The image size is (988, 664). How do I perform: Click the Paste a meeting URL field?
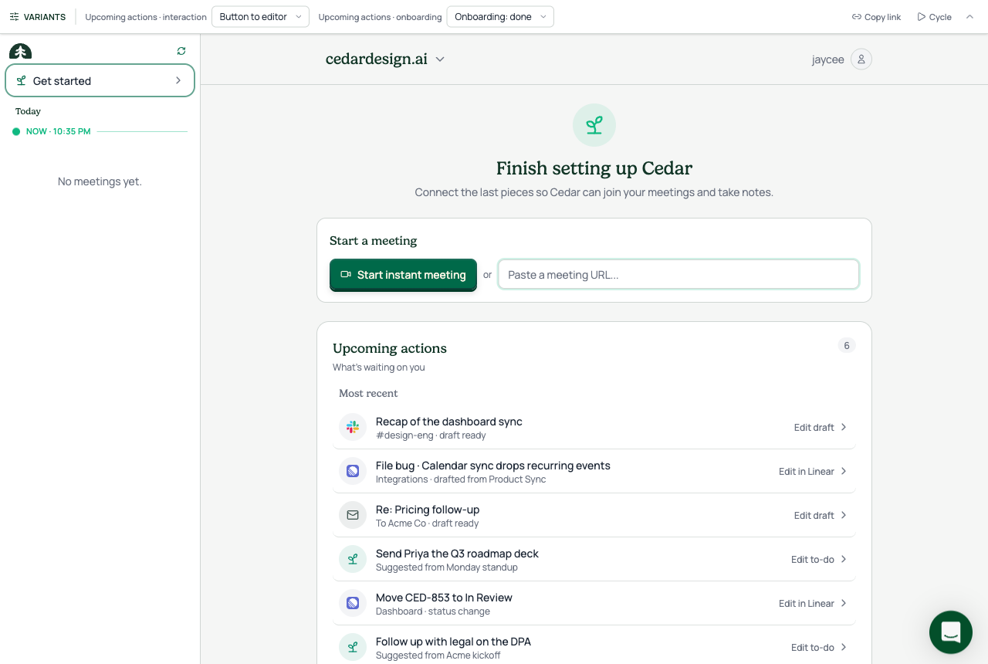[678, 274]
